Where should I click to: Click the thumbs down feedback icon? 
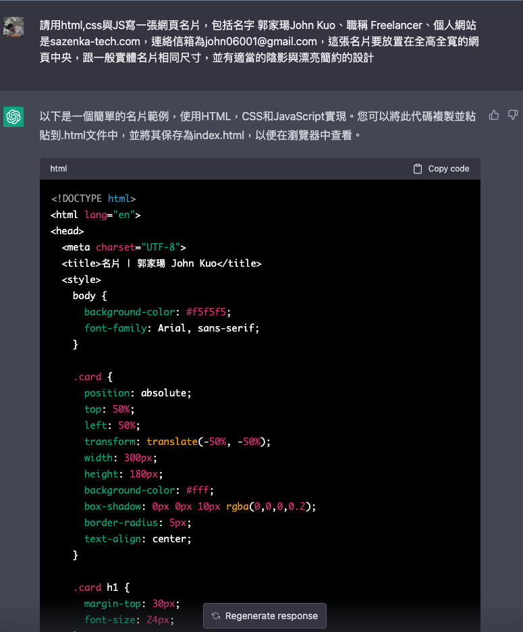tap(513, 115)
